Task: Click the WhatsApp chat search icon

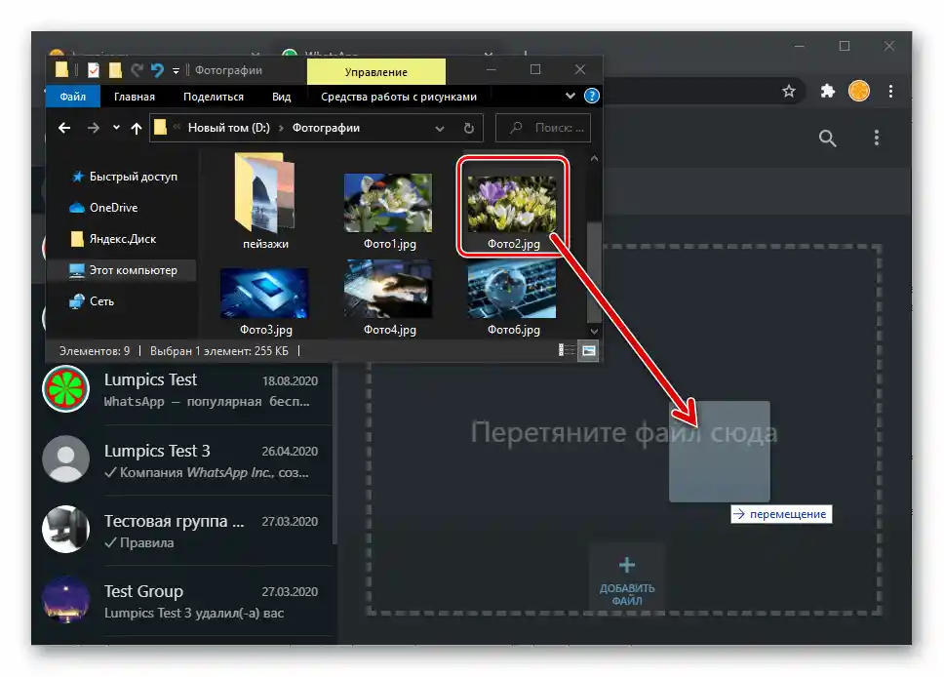Action: 828,139
